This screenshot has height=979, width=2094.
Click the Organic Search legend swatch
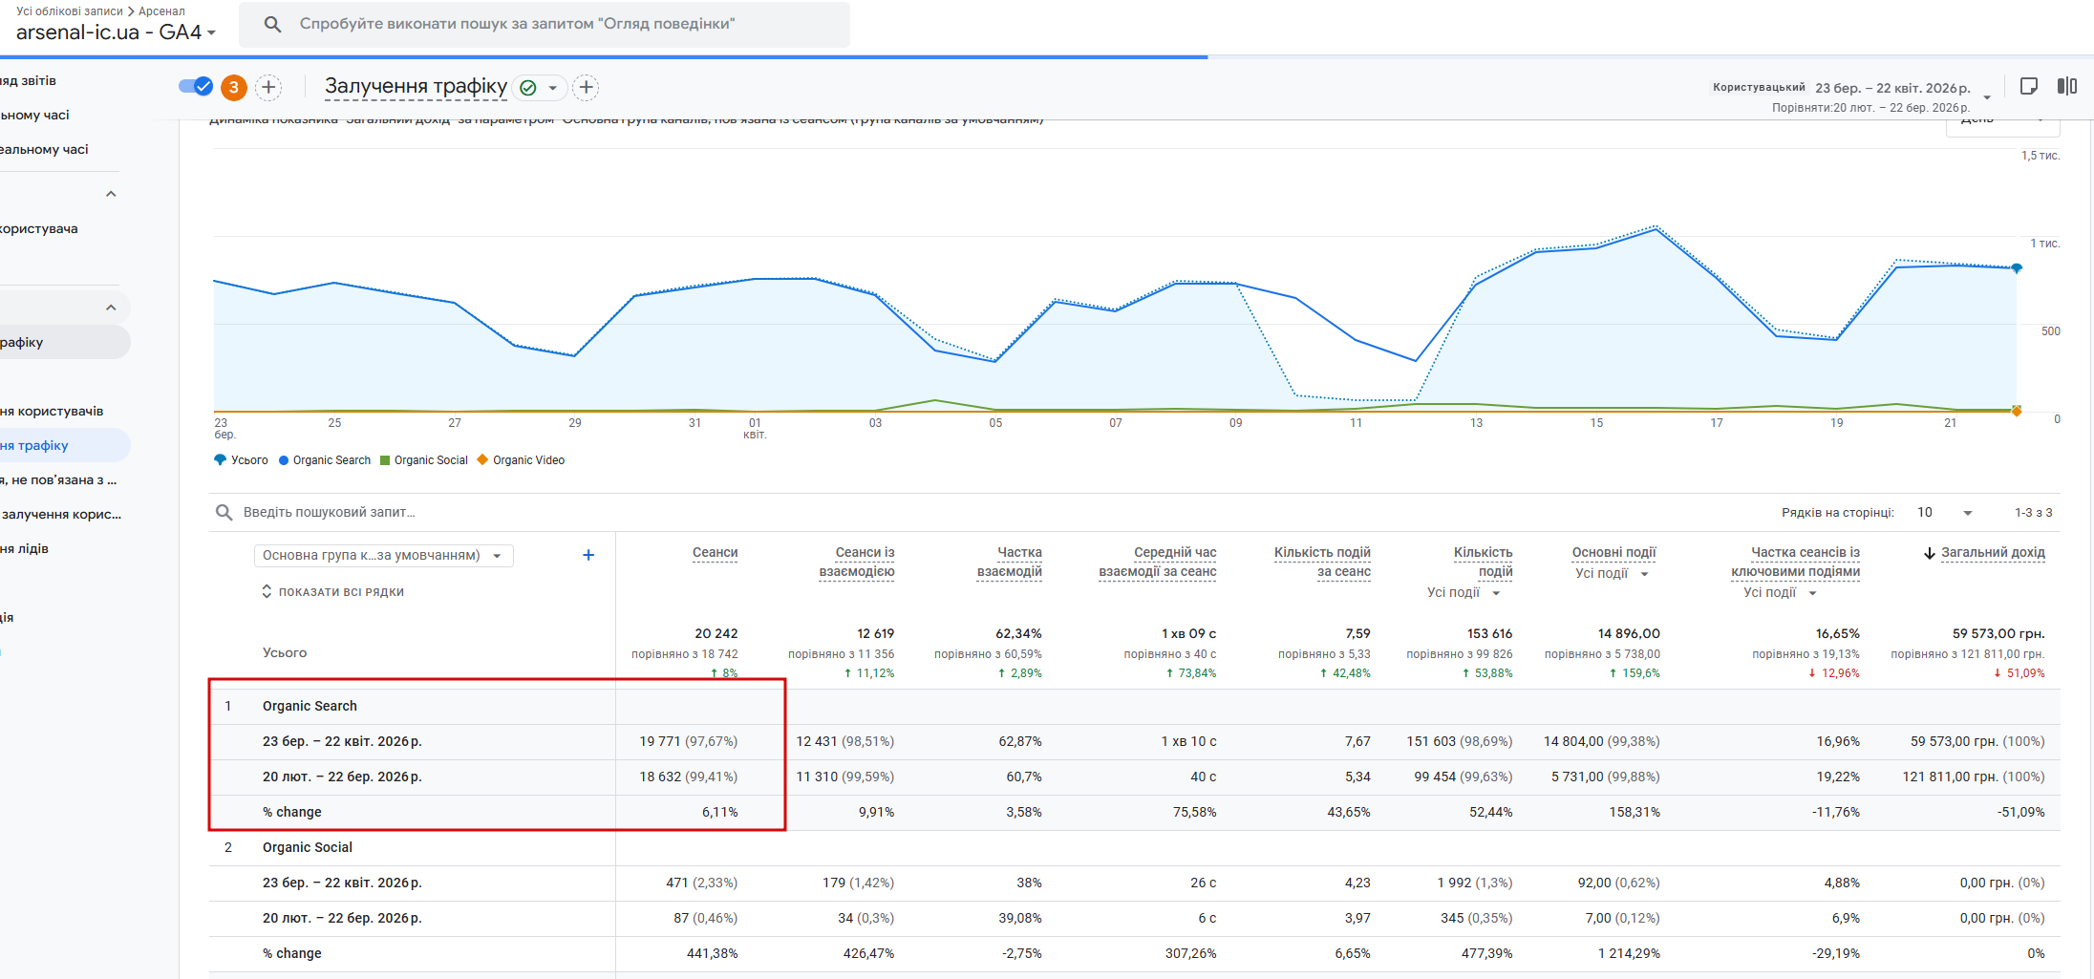click(x=284, y=460)
